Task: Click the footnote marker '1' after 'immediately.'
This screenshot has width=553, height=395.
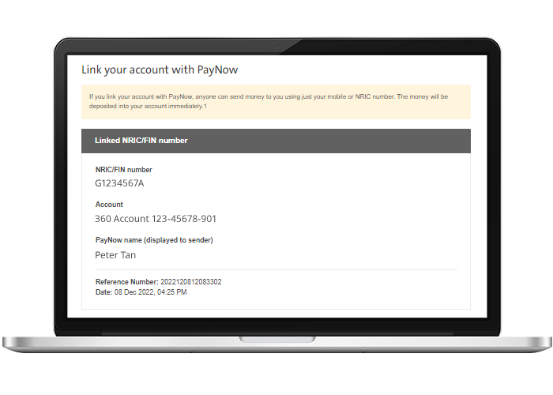Action: click(205, 106)
